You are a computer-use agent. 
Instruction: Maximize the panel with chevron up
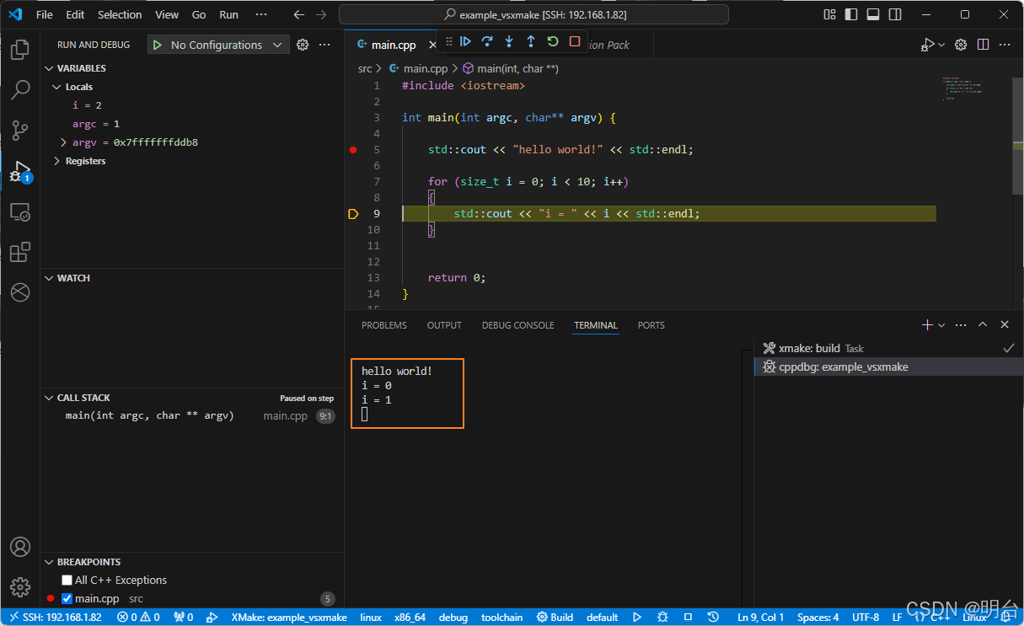tap(983, 324)
